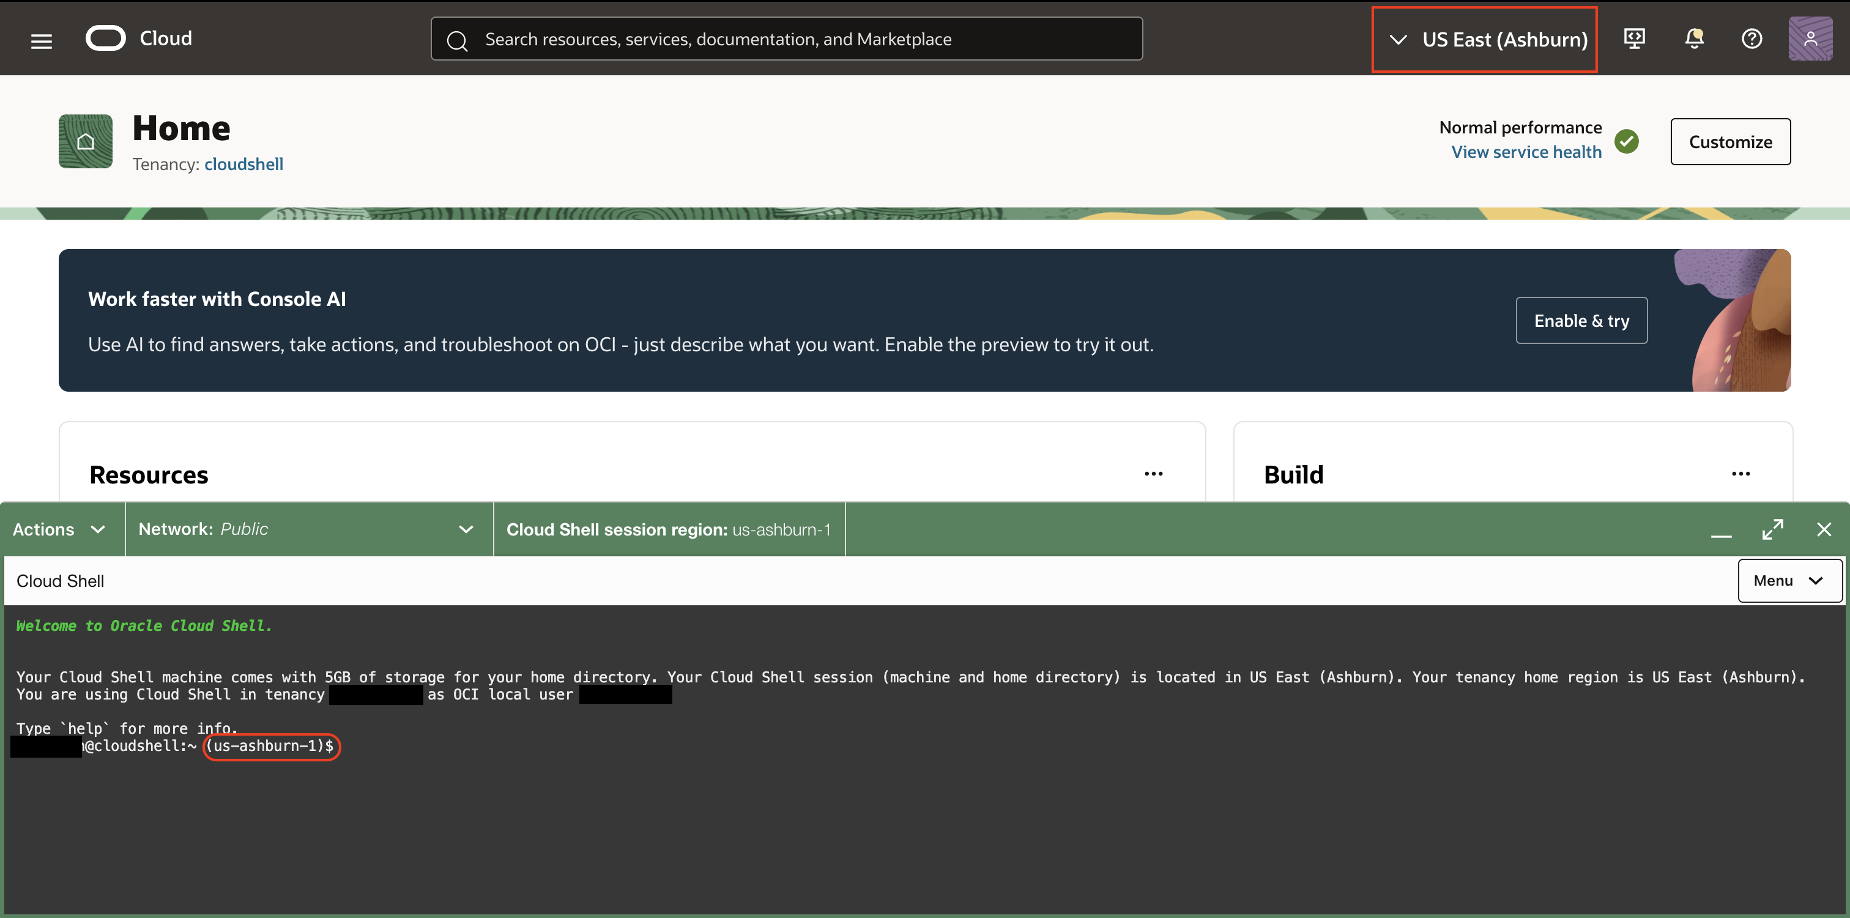Click the Home page title
Viewport: 1850px width, 918px height.
[x=182, y=128]
